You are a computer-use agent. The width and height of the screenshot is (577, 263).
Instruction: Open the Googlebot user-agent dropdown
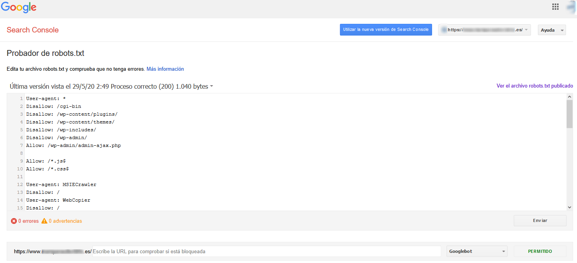(x=477, y=252)
